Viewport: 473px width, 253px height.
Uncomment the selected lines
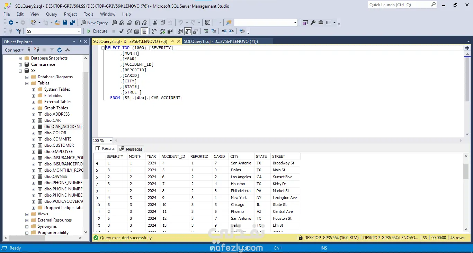pos(214,31)
